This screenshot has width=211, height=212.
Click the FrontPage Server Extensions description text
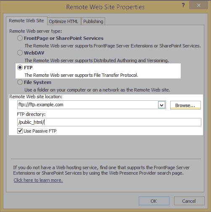pyautogui.click(x=113, y=46)
